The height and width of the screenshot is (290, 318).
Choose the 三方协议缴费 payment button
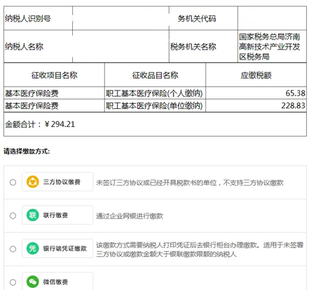tap(58, 182)
